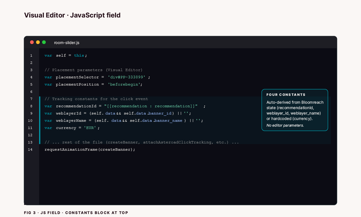Click the 'Auto-derived from Bloomreach' callout text
Image resolution: width=361 pixels, height=217 pixels.
(x=295, y=102)
